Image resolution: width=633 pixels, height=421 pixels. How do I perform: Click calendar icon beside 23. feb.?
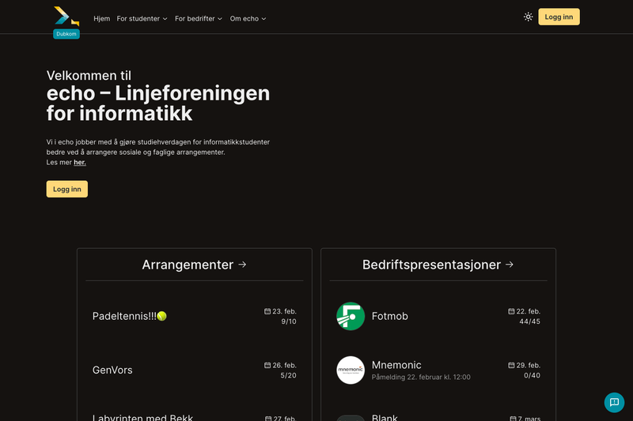point(267,311)
